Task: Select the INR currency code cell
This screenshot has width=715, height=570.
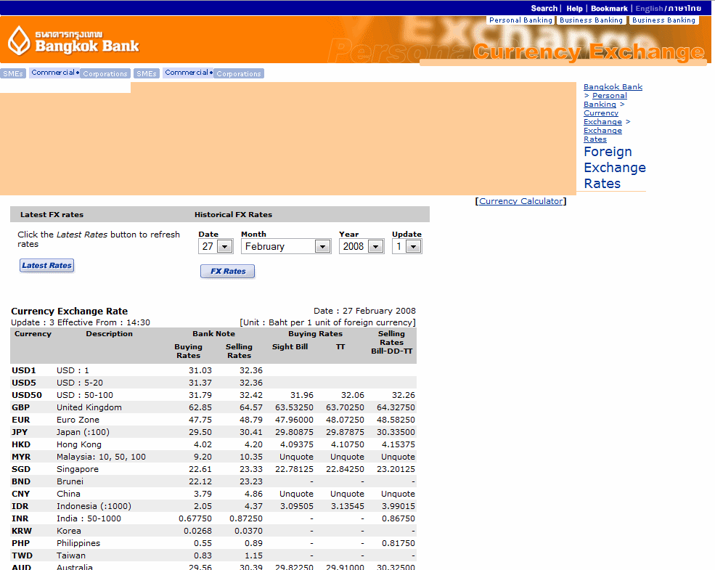Action: [x=20, y=518]
